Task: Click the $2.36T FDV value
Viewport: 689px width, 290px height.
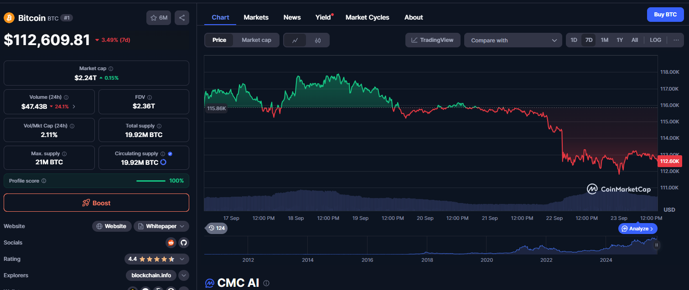Action: click(x=144, y=107)
